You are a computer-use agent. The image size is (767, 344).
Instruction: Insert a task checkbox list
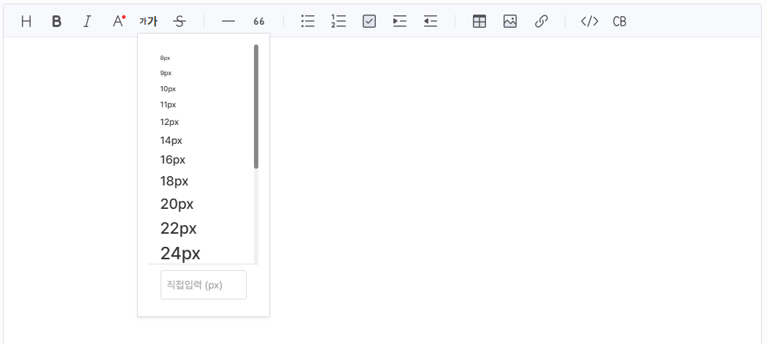click(369, 21)
